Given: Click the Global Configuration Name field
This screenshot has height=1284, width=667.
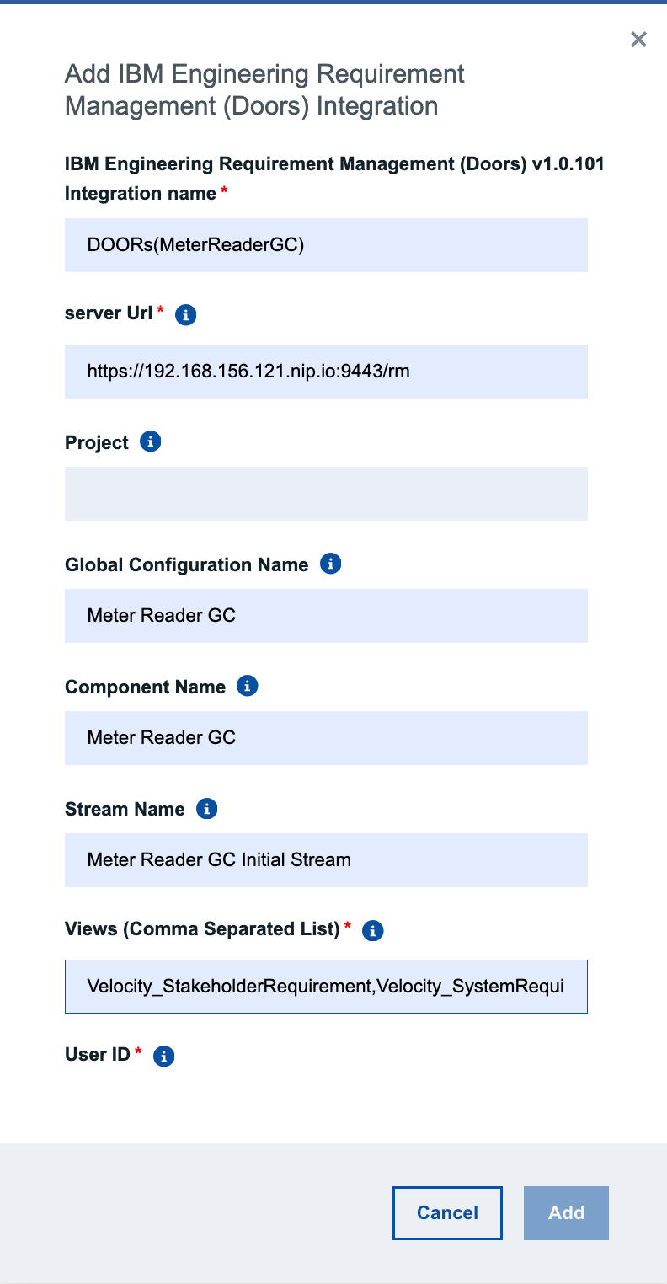Looking at the screenshot, I should [x=326, y=616].
